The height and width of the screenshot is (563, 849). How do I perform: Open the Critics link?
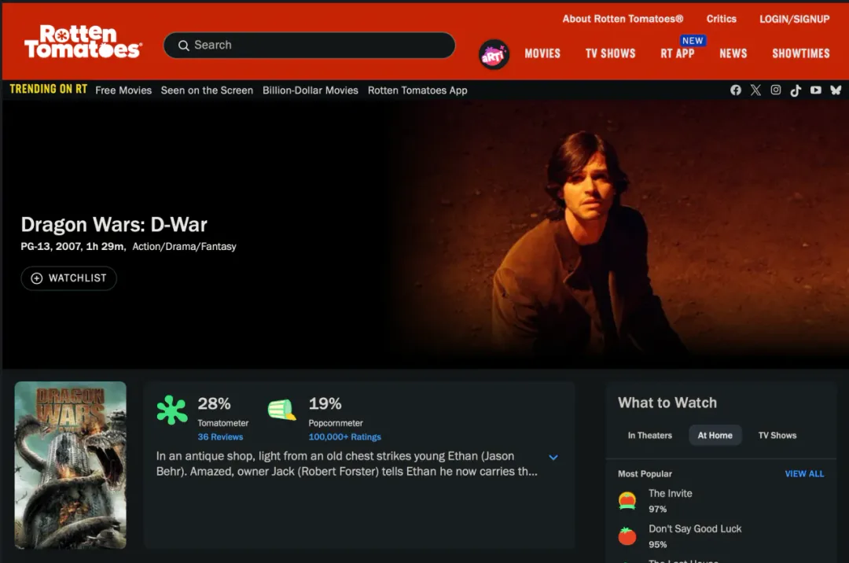pyautogui.click(x=721, y=19)
